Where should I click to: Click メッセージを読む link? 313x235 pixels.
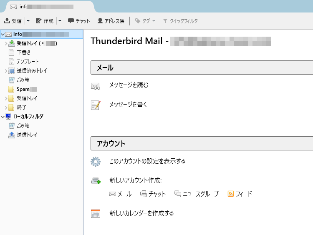129,85
